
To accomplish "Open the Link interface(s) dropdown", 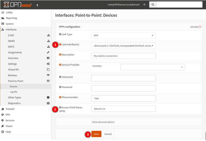I will pyautogui.click(x=123, y=46).
